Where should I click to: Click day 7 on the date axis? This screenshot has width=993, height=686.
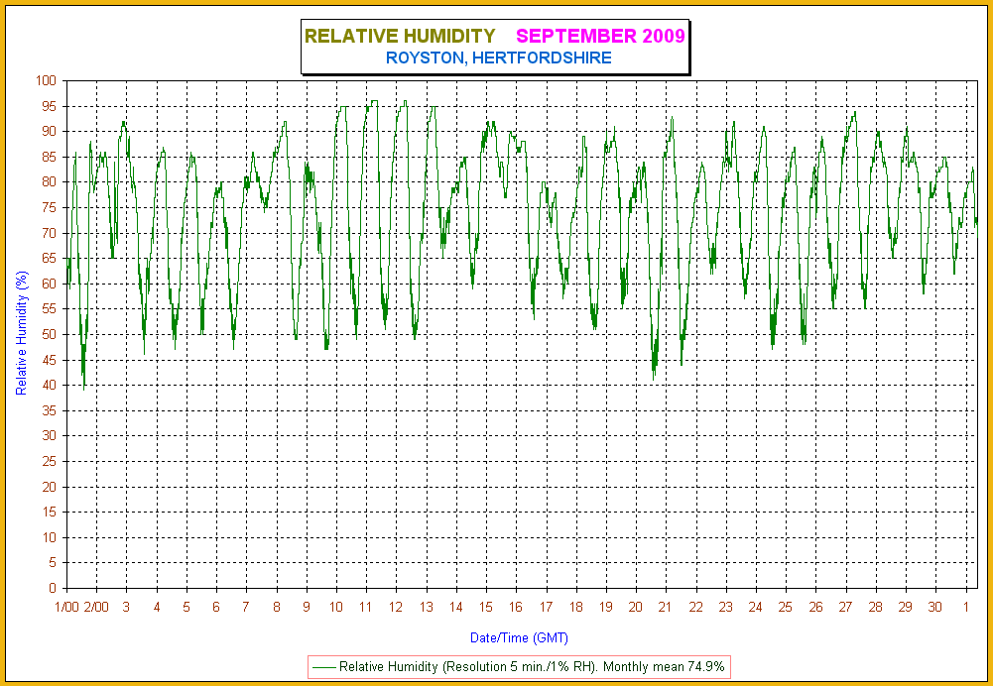(x=246, y=606)
